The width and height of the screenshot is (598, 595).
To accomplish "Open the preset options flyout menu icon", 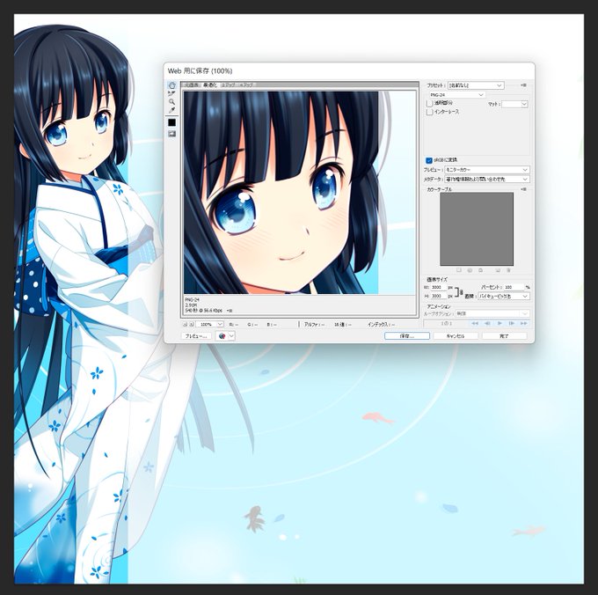I will point(523,85).
